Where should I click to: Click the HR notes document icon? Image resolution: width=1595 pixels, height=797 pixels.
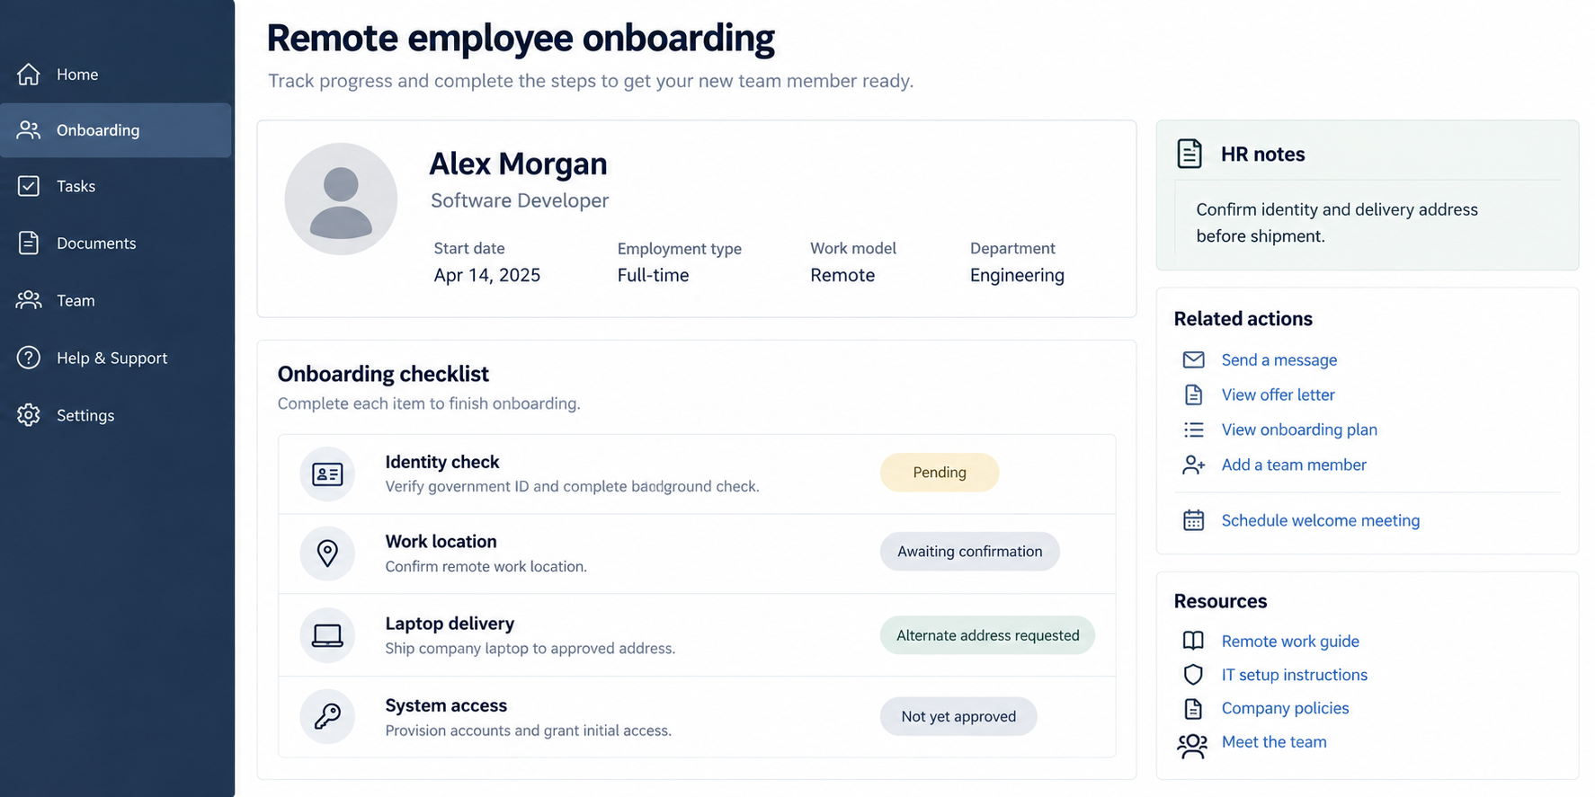click(1190, 154)
